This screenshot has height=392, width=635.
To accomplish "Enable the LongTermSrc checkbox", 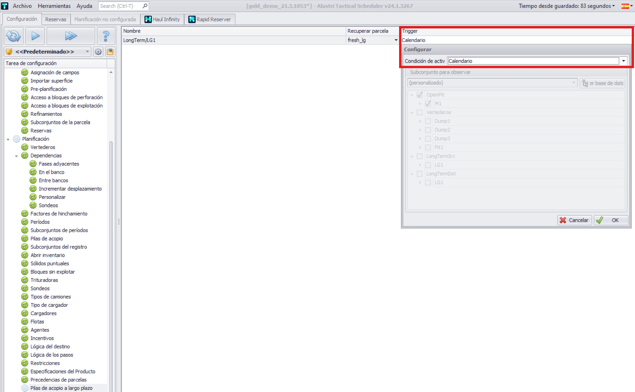I will point(420,156).
